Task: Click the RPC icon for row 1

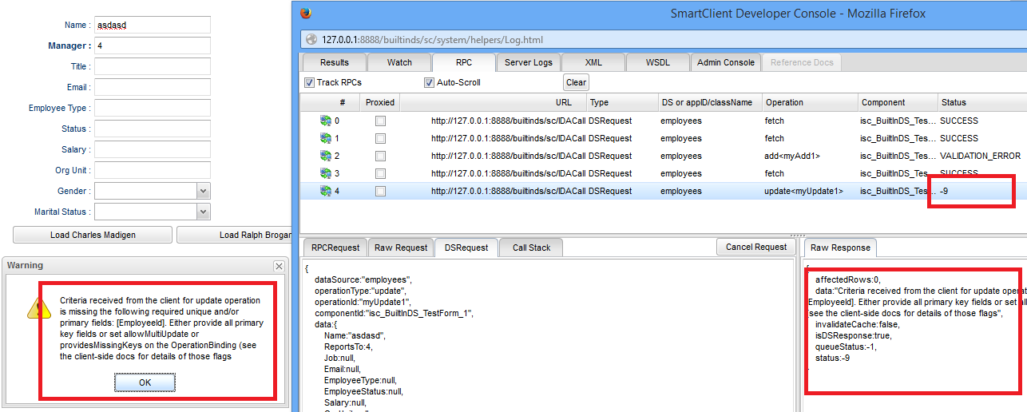Action: (x=326, y=138)
